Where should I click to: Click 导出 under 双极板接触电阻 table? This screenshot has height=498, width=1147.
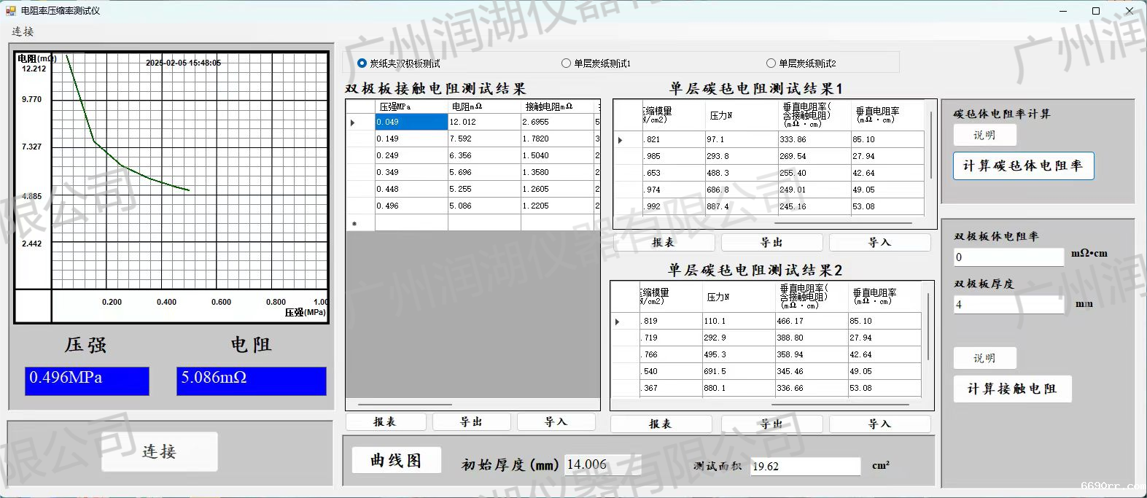[x=471, y=422]
